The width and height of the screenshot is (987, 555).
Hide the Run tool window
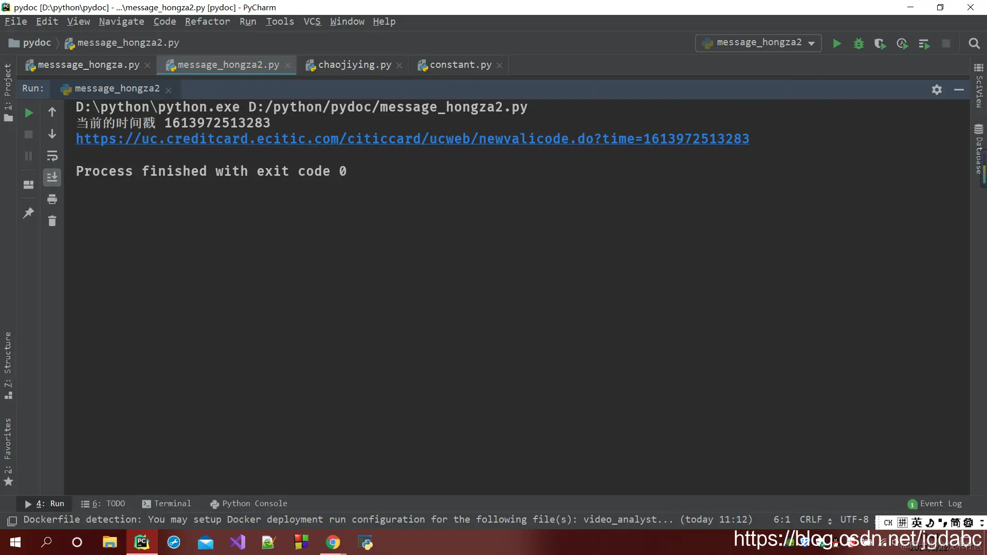click(959, 89)
